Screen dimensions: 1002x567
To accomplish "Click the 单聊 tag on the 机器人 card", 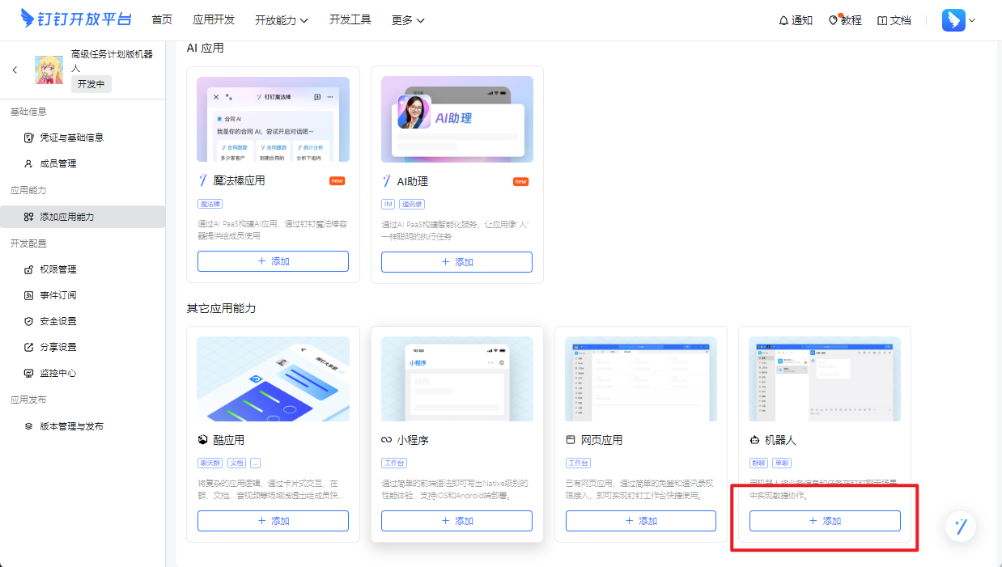I will pyautogui.click(x=782, y=463).
